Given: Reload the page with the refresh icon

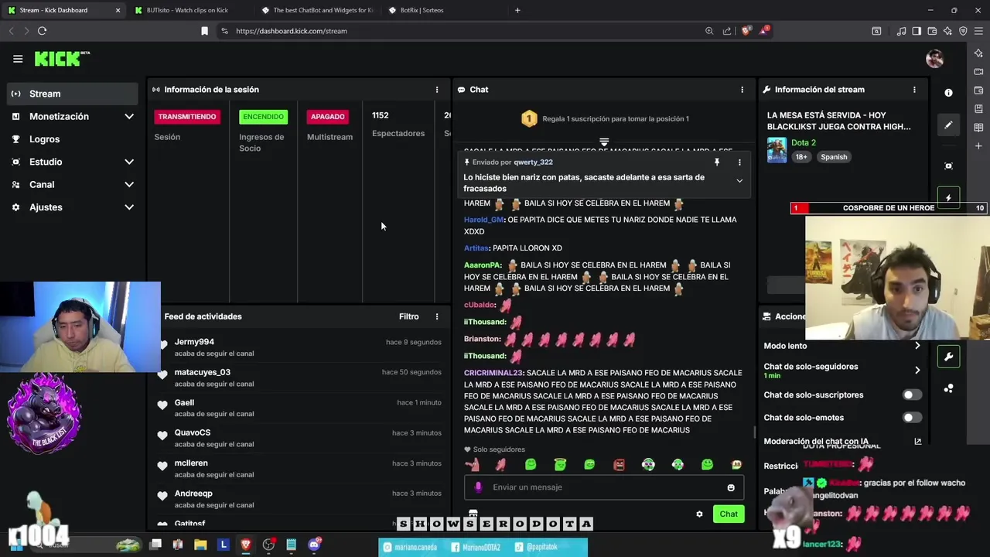Looking at the screenshot, I should [x=42, y=31].
